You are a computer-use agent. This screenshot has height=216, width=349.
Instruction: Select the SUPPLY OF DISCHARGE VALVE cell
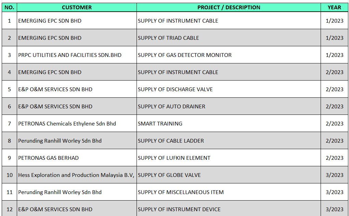(175, 89)
